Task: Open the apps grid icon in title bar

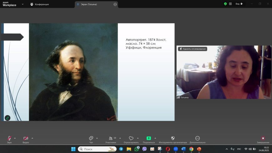Action: (230, 4)
